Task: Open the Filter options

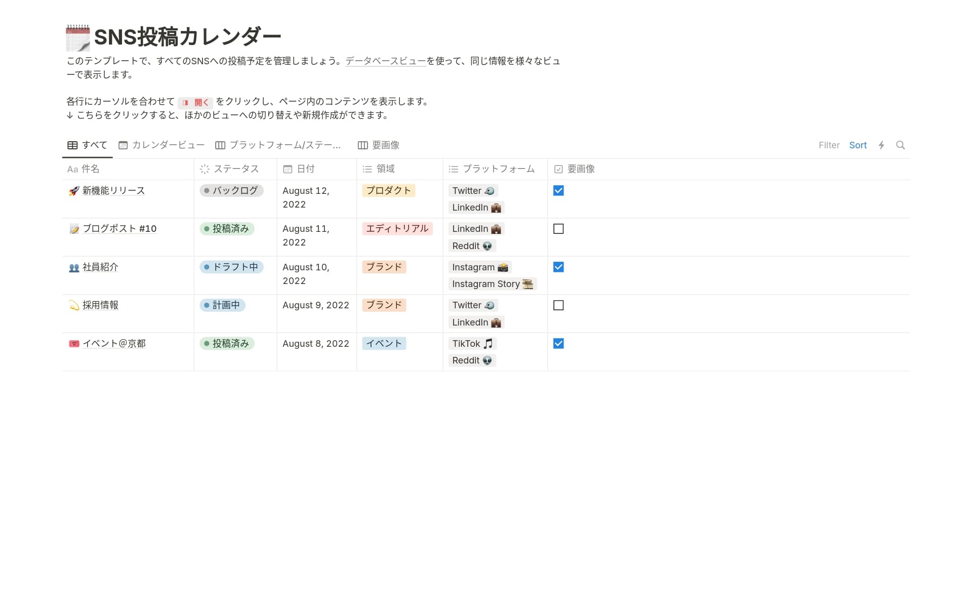Action: [x=829, y=145]
